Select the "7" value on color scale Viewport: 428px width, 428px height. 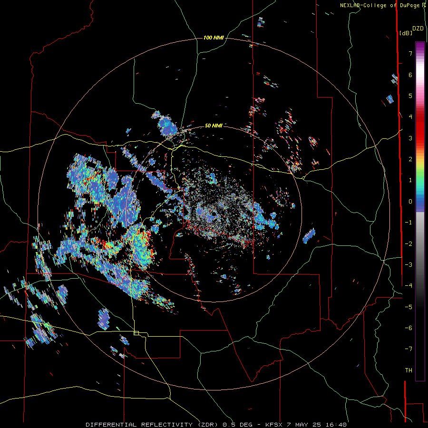(410, 53)
